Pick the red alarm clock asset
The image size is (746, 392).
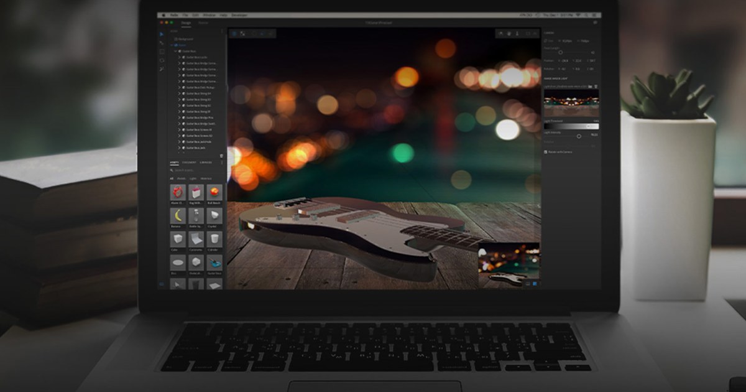178,192
